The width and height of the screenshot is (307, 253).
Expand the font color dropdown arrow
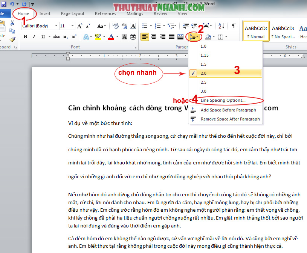click(x=117, y=37)
